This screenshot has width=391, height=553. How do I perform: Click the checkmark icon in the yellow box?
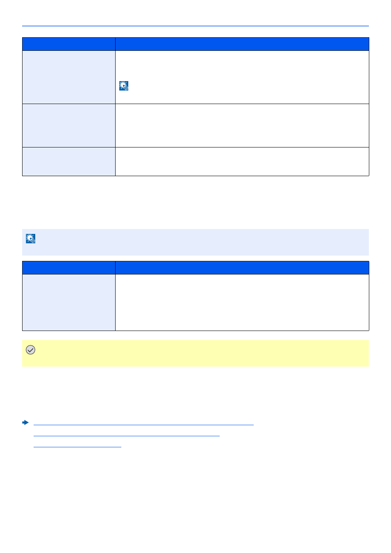pyautogui.click(x=30, y=350)
